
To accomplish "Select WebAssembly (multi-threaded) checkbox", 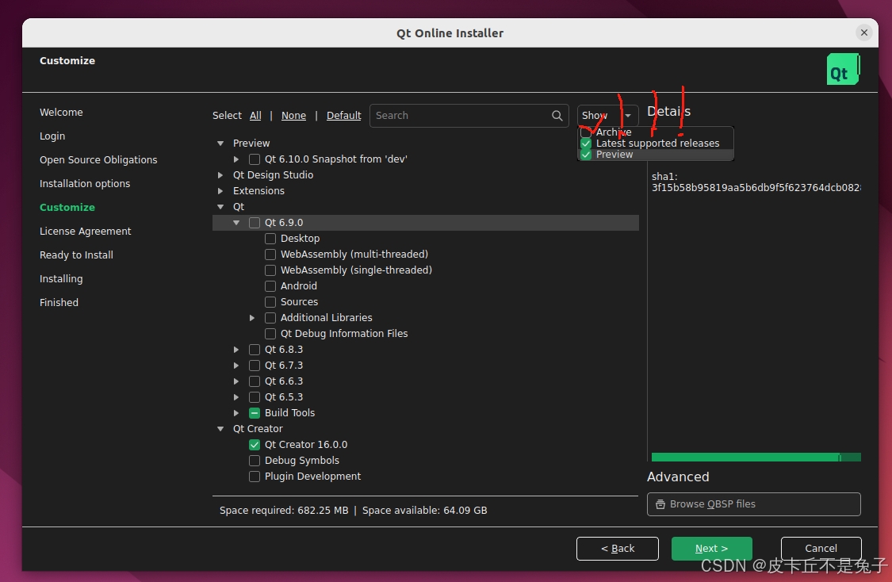I will point(270,254).
